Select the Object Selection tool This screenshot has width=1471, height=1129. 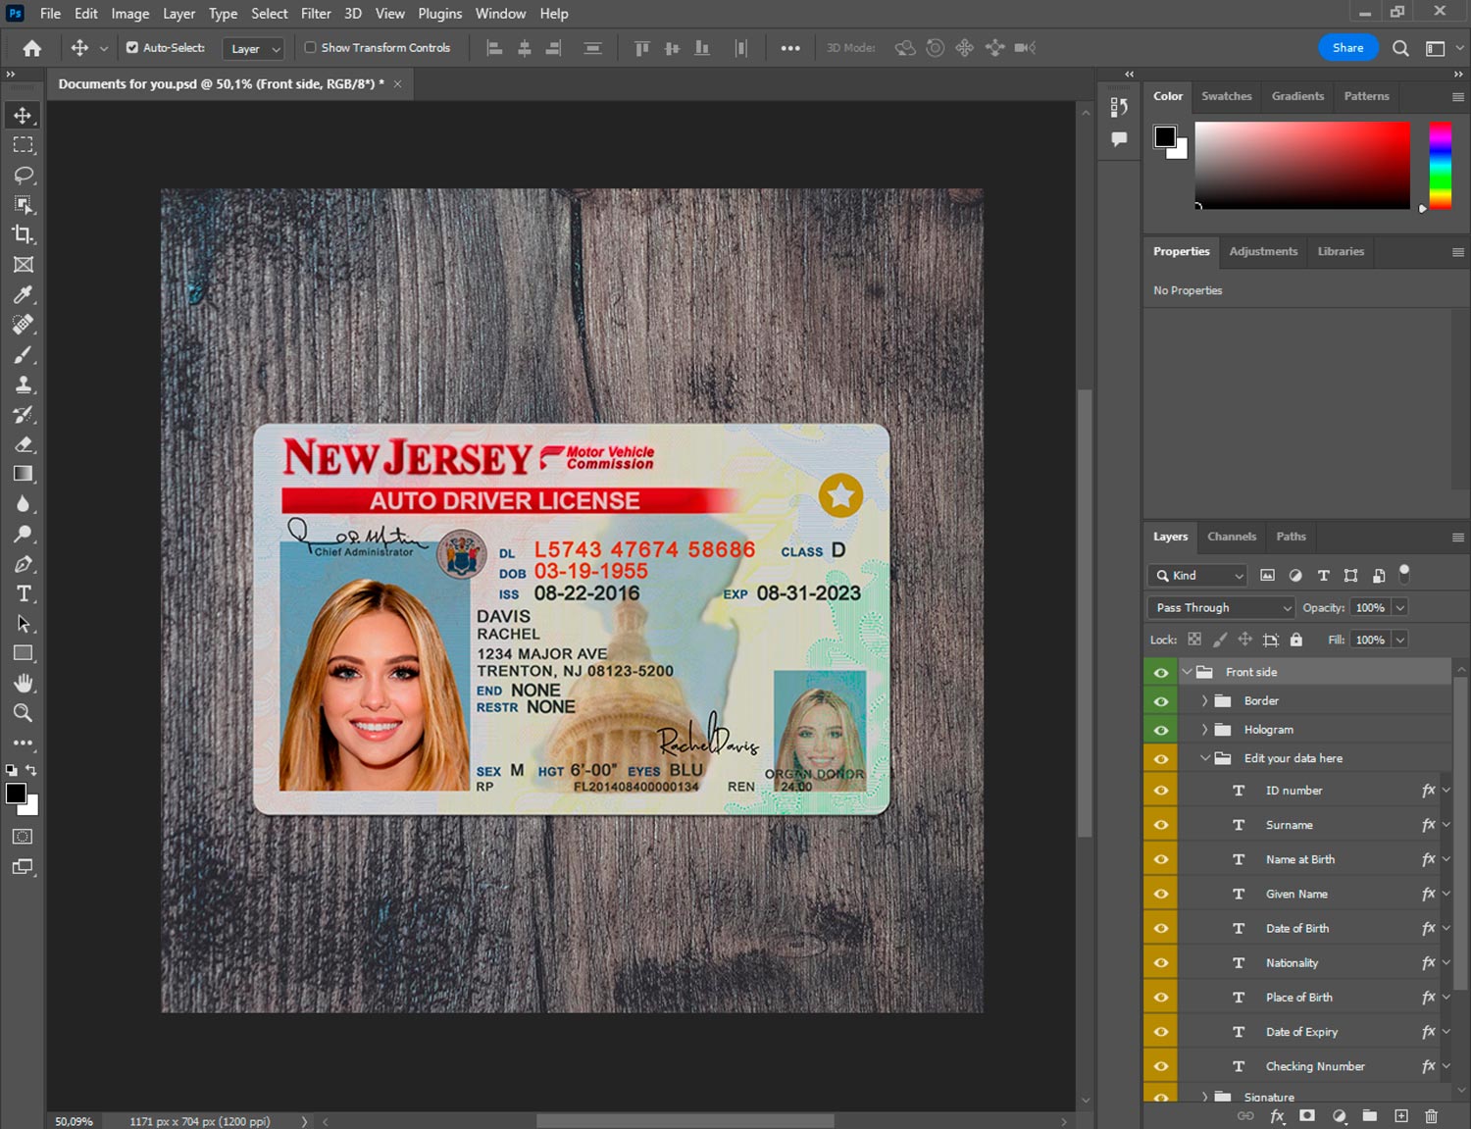23,205
